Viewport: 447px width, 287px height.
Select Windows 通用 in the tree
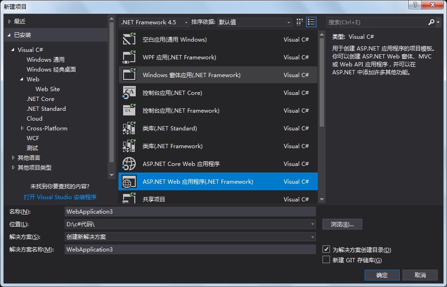tap(45, 59)
